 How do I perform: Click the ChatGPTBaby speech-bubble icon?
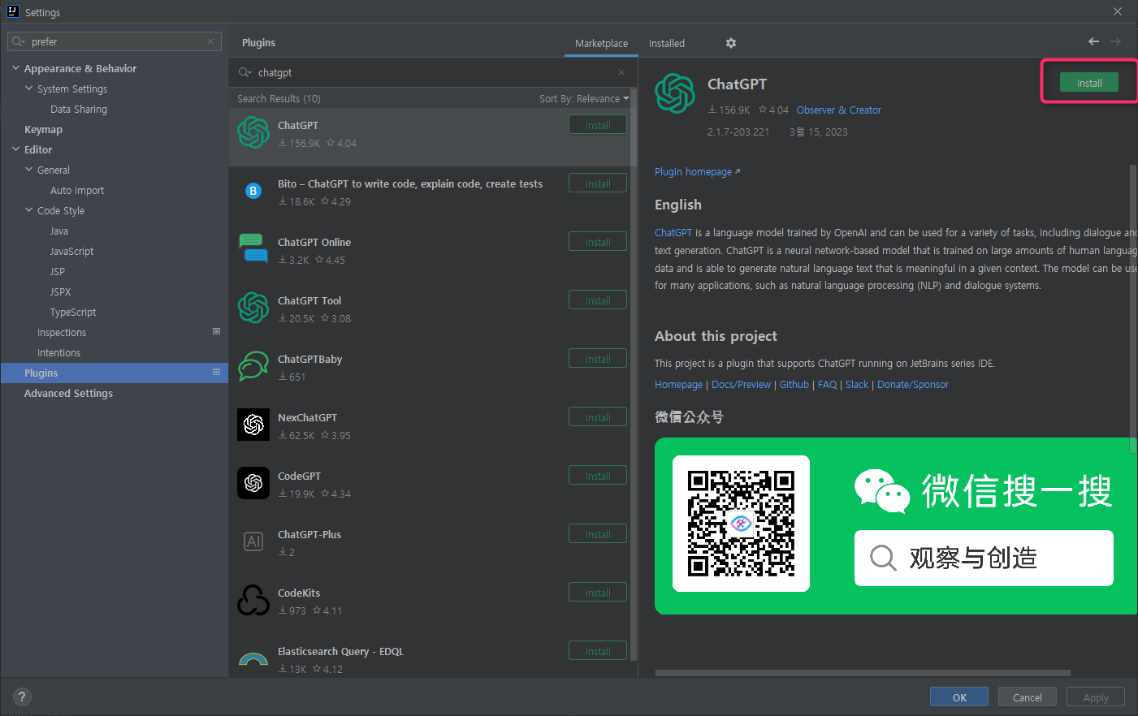(253, 366)
